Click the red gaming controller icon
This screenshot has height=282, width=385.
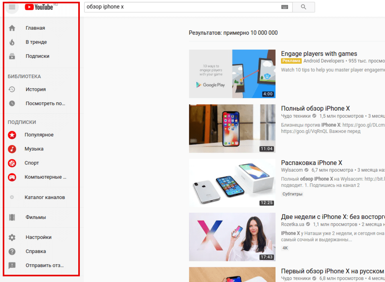[x=12, y=177]
